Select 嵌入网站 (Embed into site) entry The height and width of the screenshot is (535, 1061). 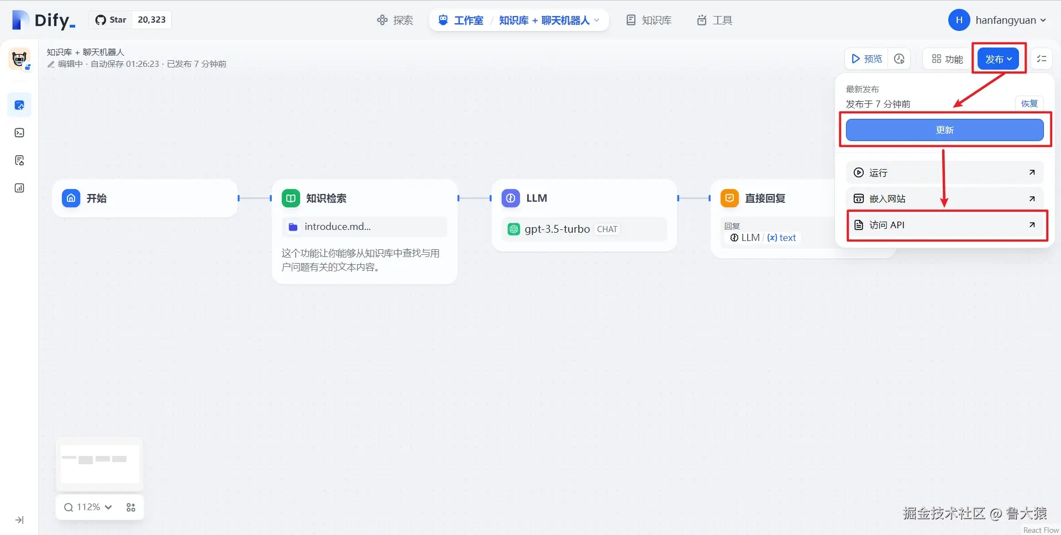tap(944, 198)
